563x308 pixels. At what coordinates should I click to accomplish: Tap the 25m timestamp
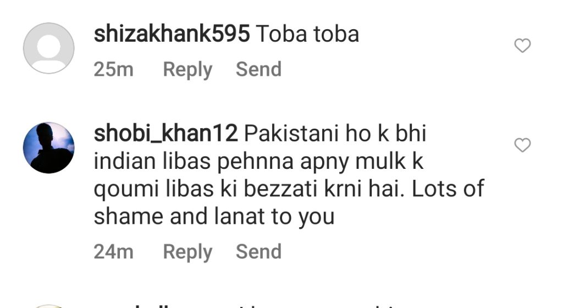point(113,69)
